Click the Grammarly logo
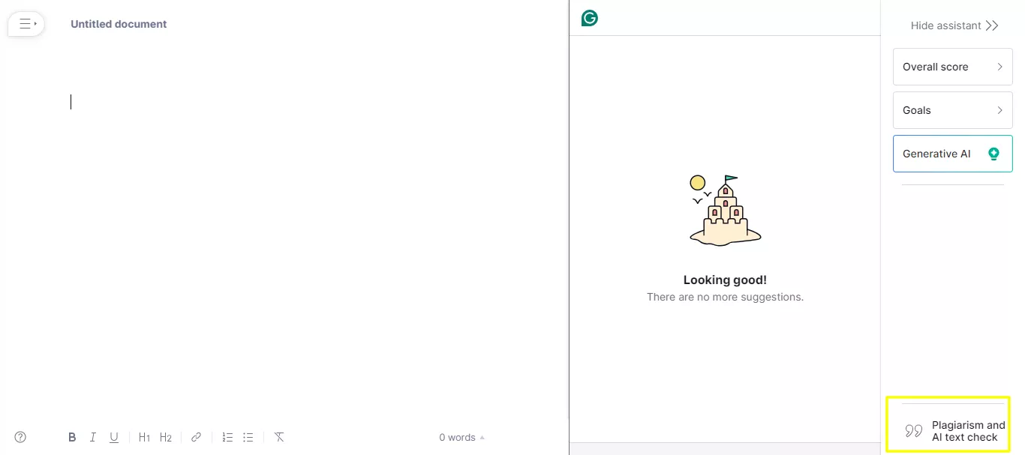The width and height of the screenshot is (1025, 455). click(589, 18)
